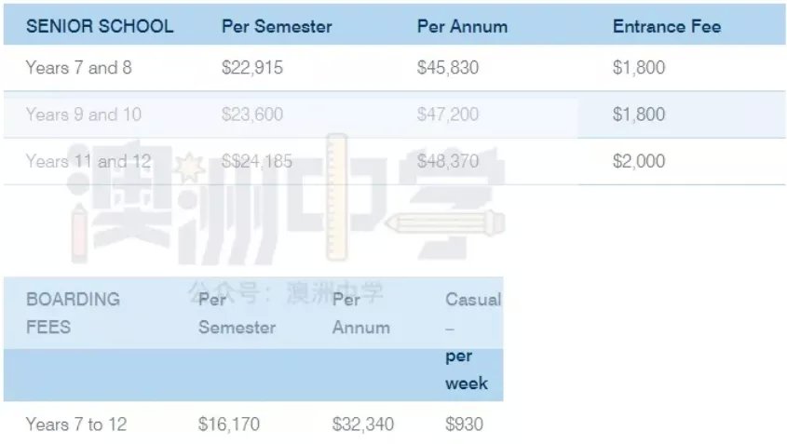
Task: Select the $32,340 boarding annual fee
Action: (363, 424)
